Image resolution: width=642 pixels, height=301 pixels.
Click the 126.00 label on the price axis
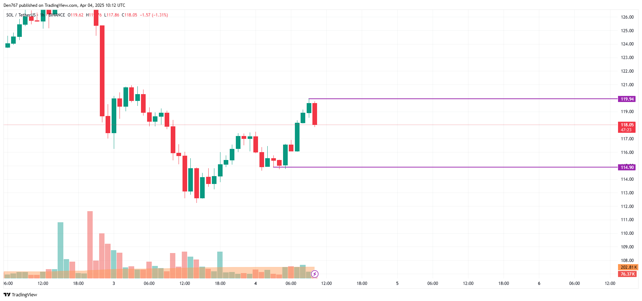627,17
